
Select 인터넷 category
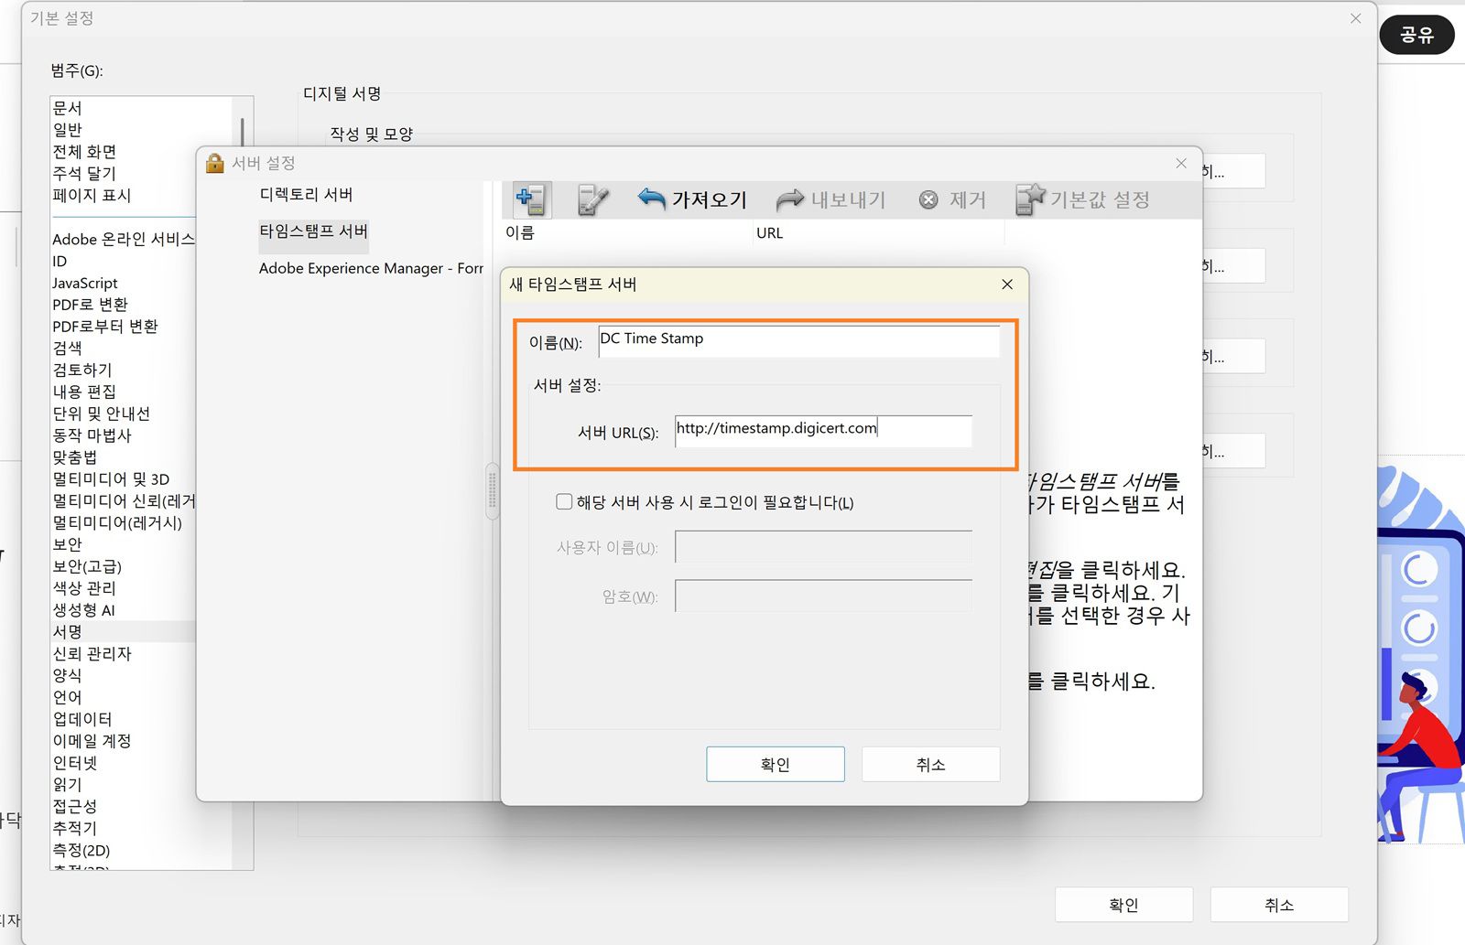click(x=75, y=763)
